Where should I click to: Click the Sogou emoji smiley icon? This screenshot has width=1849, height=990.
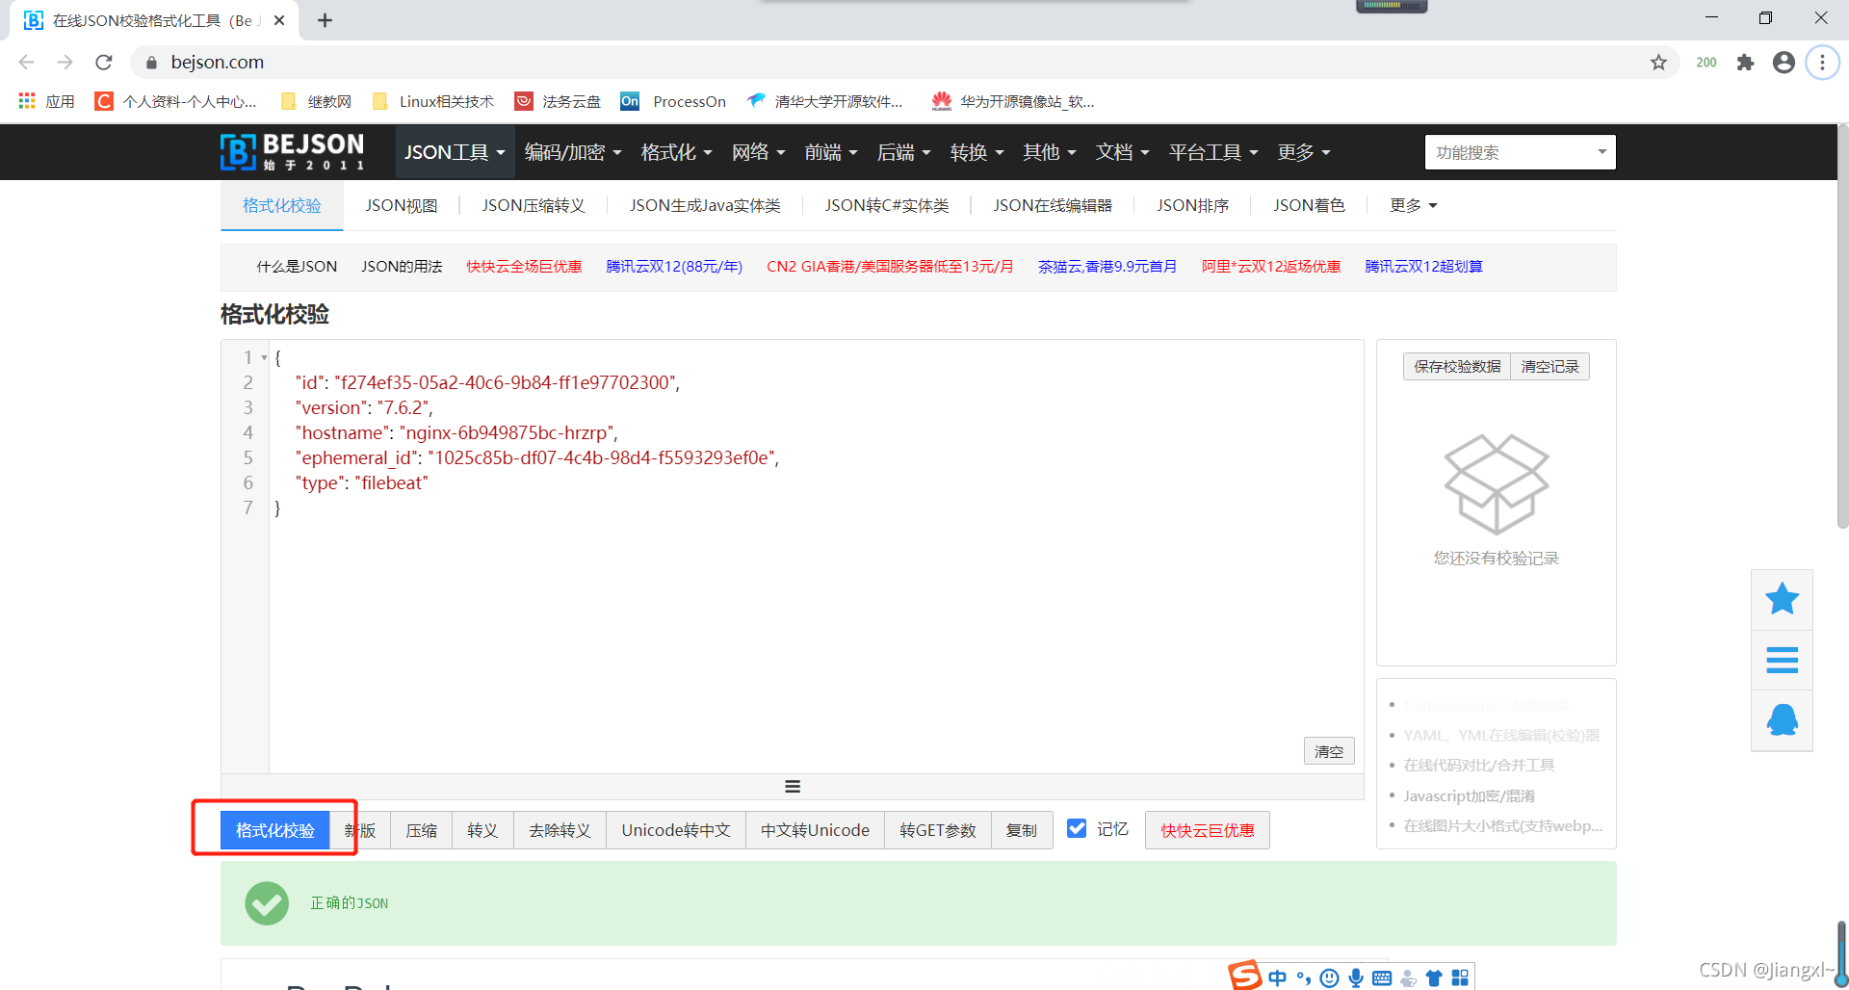(x=1329, y=978)
